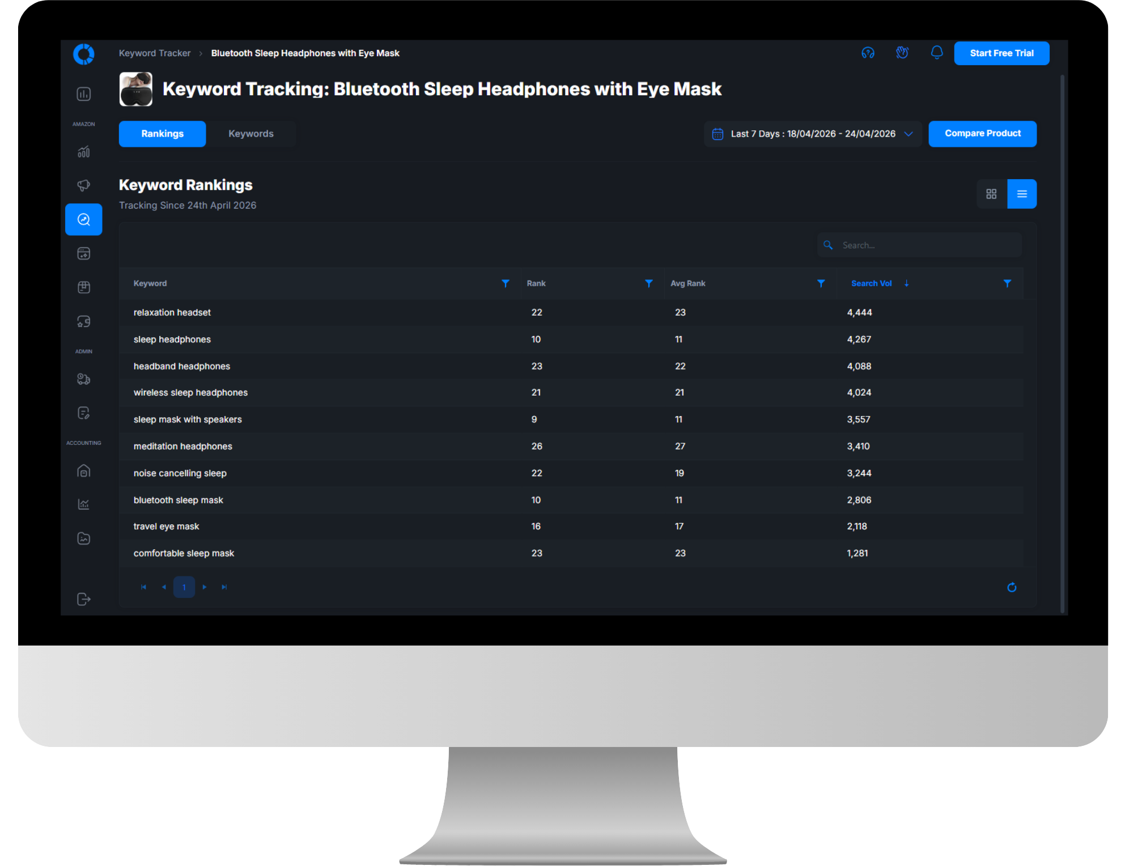Switch to the Keywords tab

tap(251, 134)
